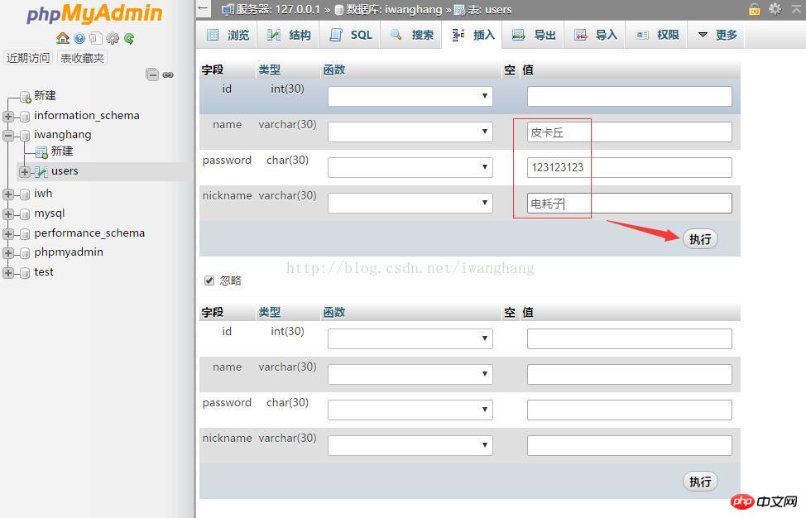Image resolution: width=806 pixels, height=518 pixels.
Task: Open function dropdown for first password row
Action: click(x=410, y=167)
